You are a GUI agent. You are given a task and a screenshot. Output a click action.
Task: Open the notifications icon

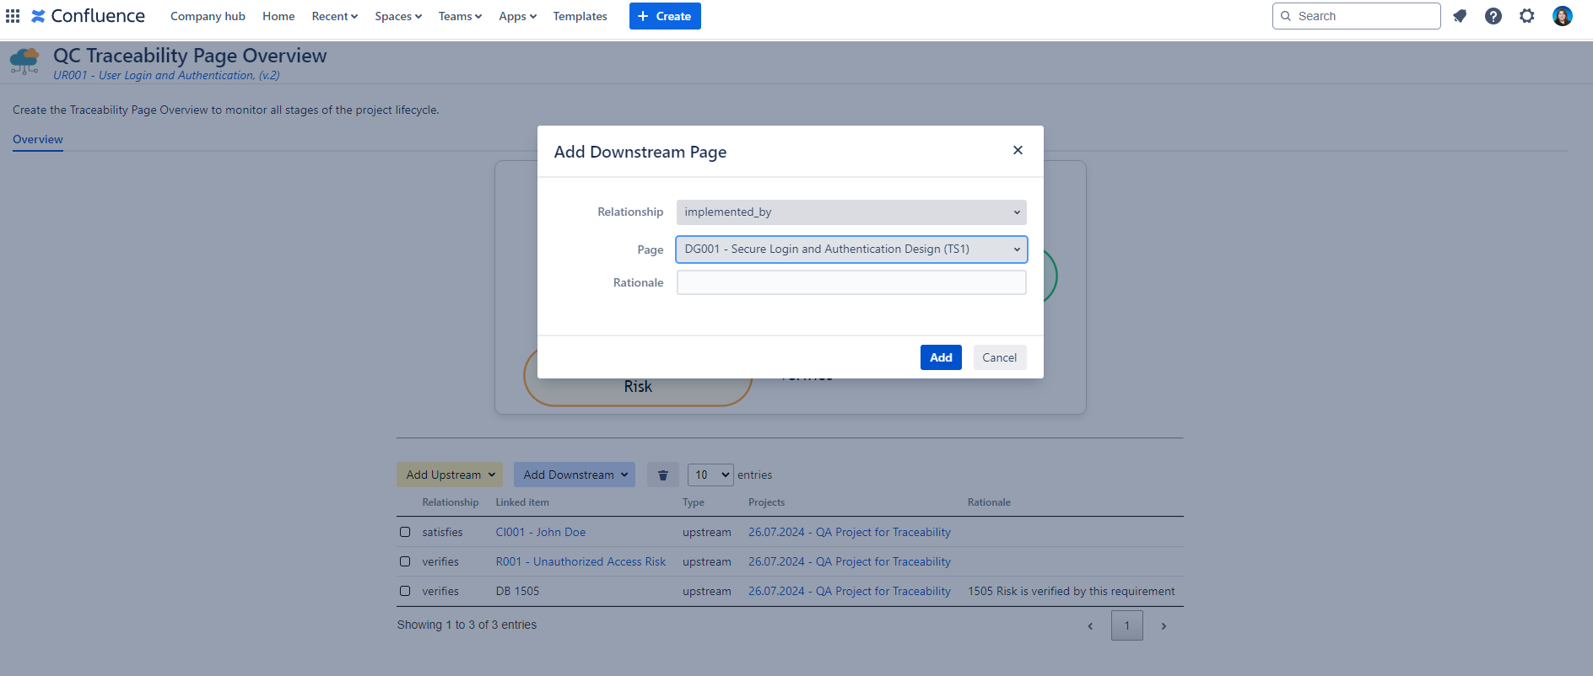(1460, 16)
